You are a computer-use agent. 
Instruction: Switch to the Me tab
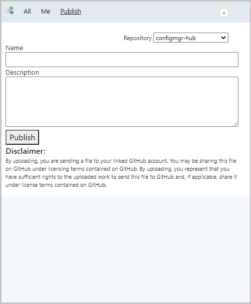click(46, 11)
